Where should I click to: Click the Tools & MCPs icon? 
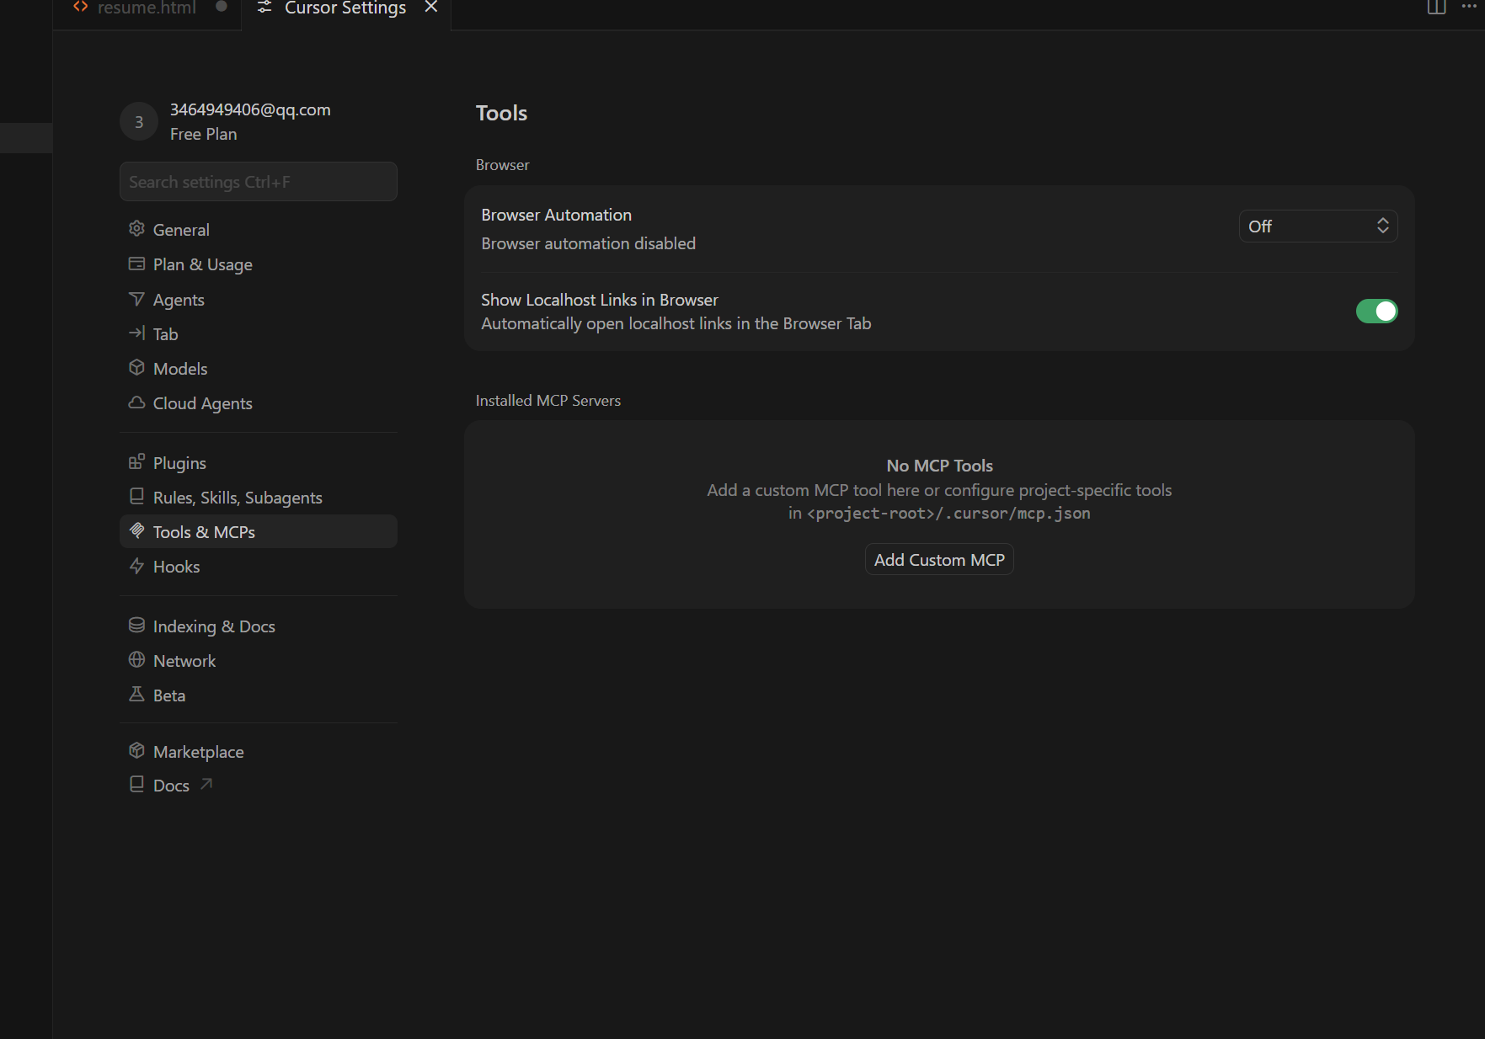coord(136,531)
